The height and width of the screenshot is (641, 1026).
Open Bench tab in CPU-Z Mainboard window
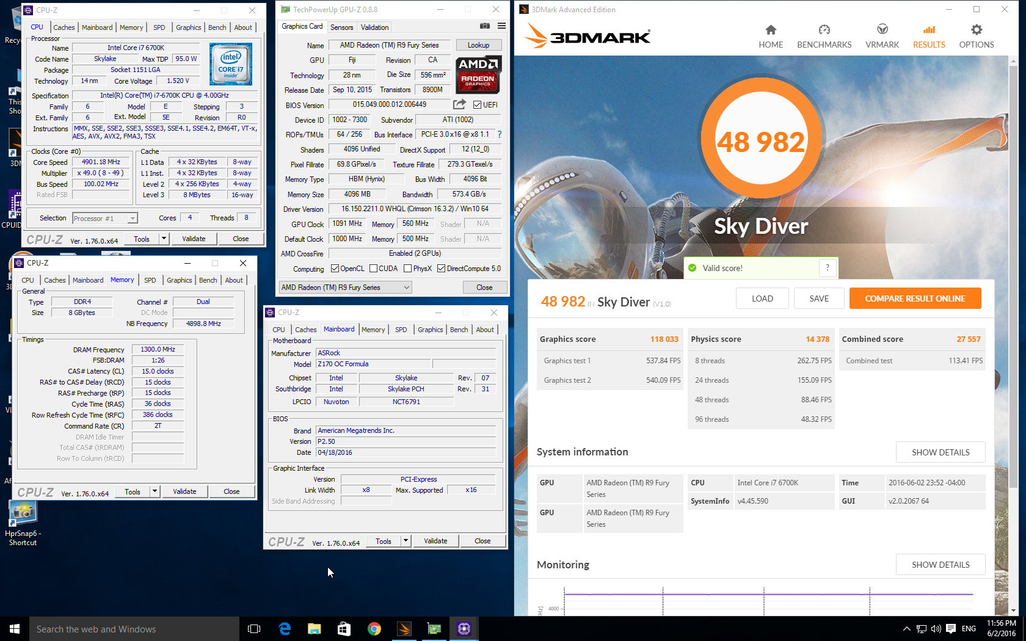[x=459, y=330]
